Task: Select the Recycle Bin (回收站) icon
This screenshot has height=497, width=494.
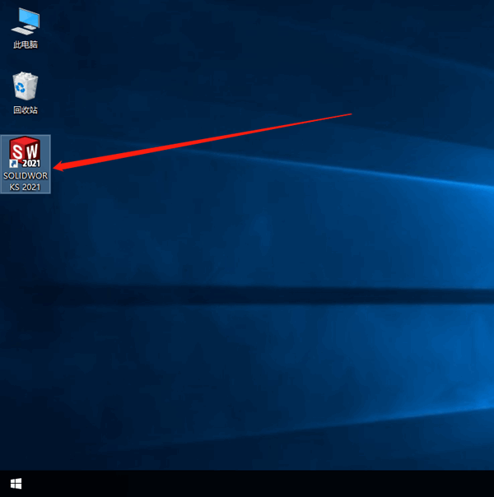Action: click(26, 86)
